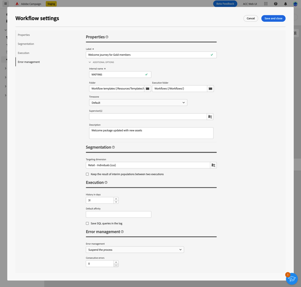Open the help question mark icon
This screenshot has height=287, width=301.
pyautogui.click(x=276, y=4)
